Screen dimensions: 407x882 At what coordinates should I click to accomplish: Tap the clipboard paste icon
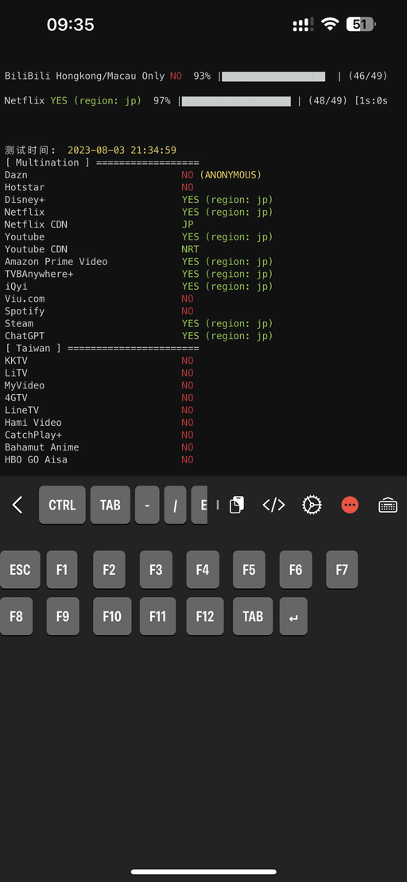click(x=237, y=505)
